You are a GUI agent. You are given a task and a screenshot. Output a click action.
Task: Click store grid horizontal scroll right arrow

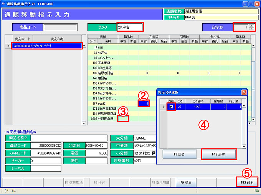pyautogui.click(x=249, y=123)
